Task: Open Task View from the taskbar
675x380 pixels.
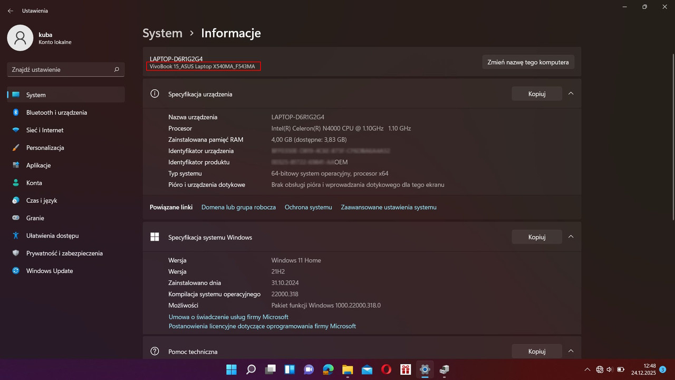Action: coord(270,369)
